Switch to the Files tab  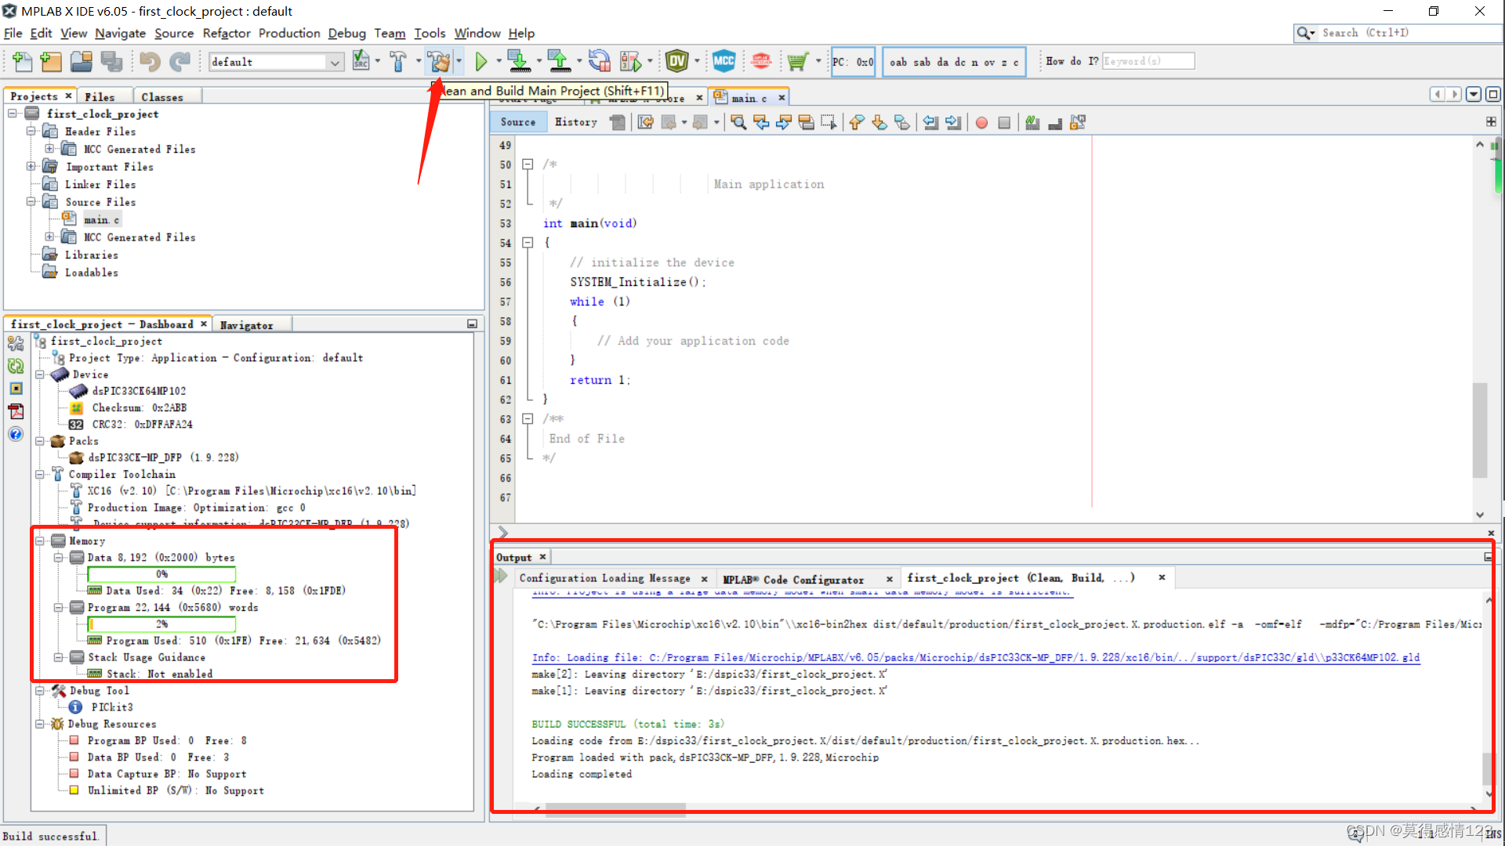click(100, 96)
